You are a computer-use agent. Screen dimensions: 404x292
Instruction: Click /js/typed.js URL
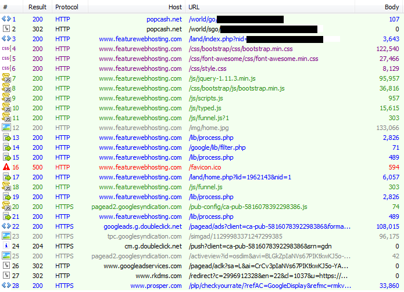[x=205, y=108]
